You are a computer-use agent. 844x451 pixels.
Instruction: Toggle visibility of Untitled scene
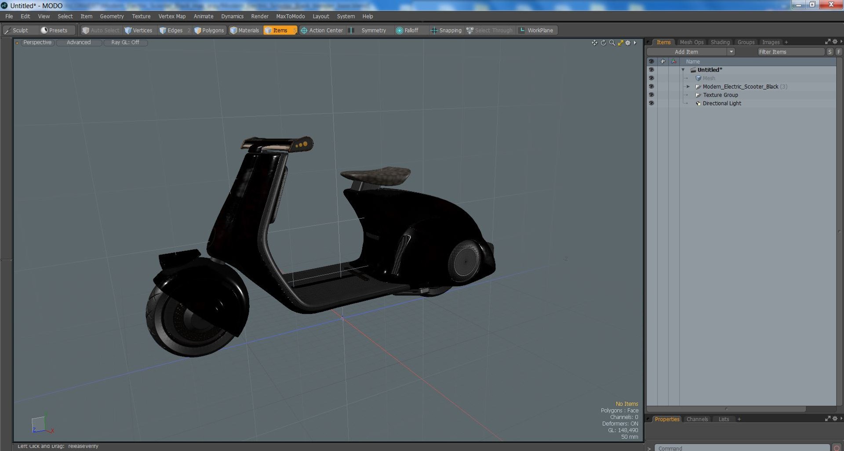point(651,70)
